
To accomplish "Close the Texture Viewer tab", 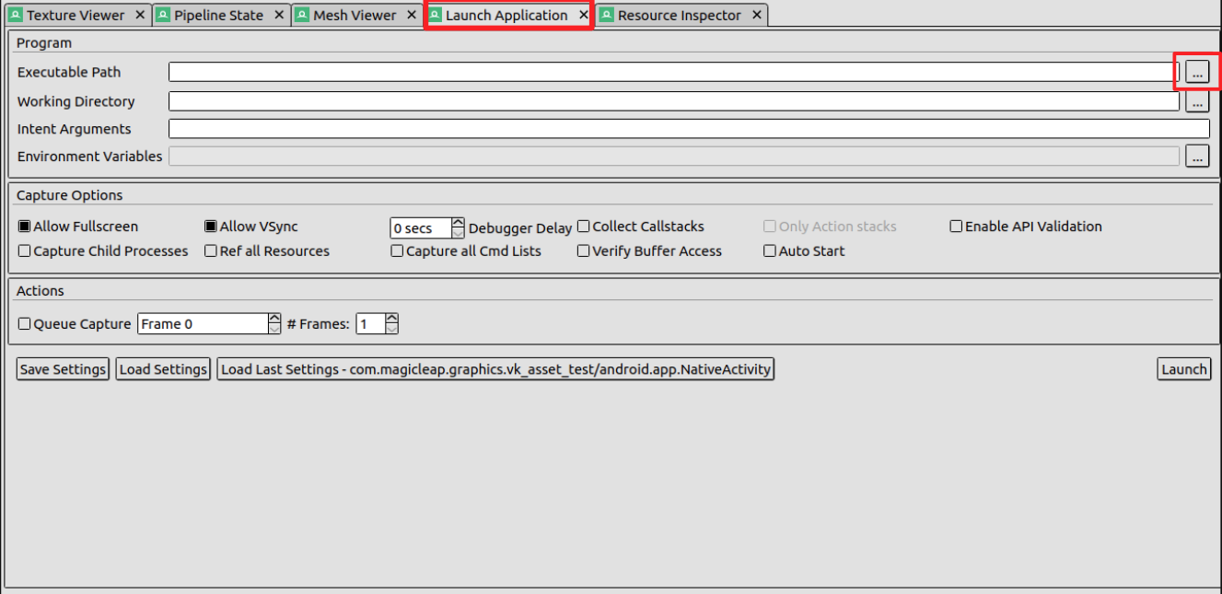I will (140, 15).
